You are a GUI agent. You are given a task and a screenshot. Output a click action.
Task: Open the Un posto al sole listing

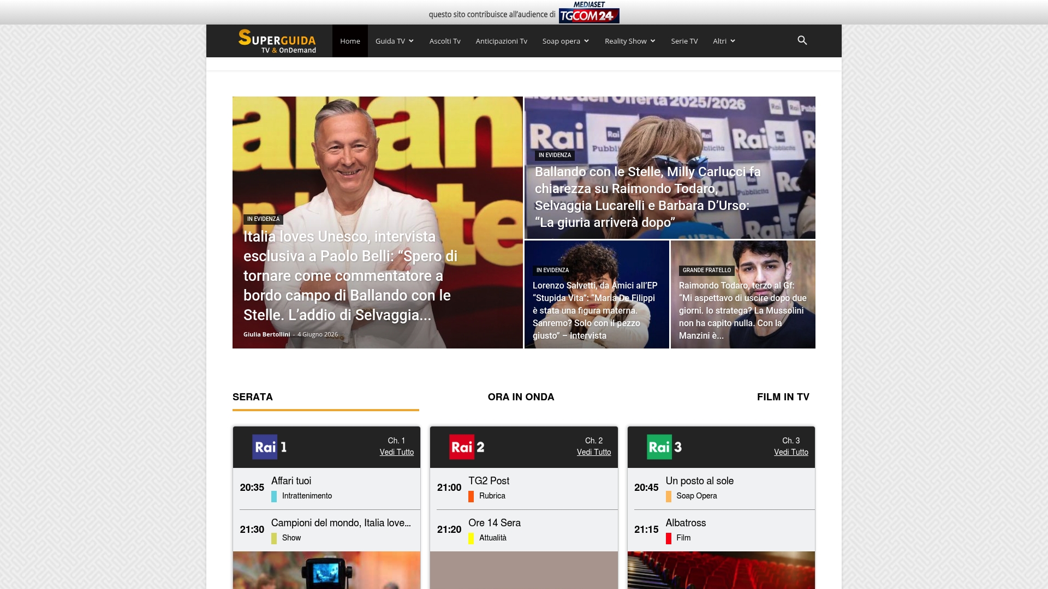click(700, 481)
